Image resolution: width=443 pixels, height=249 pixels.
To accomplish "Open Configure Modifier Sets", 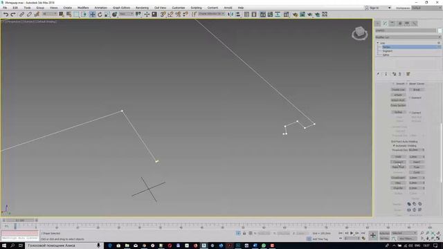I will tap(408, 74).
